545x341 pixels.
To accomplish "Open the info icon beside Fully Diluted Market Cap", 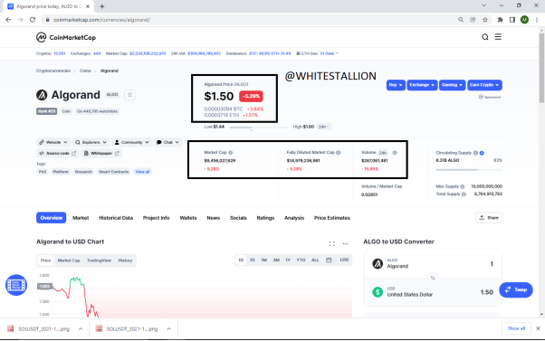I will tap(339, 153).
